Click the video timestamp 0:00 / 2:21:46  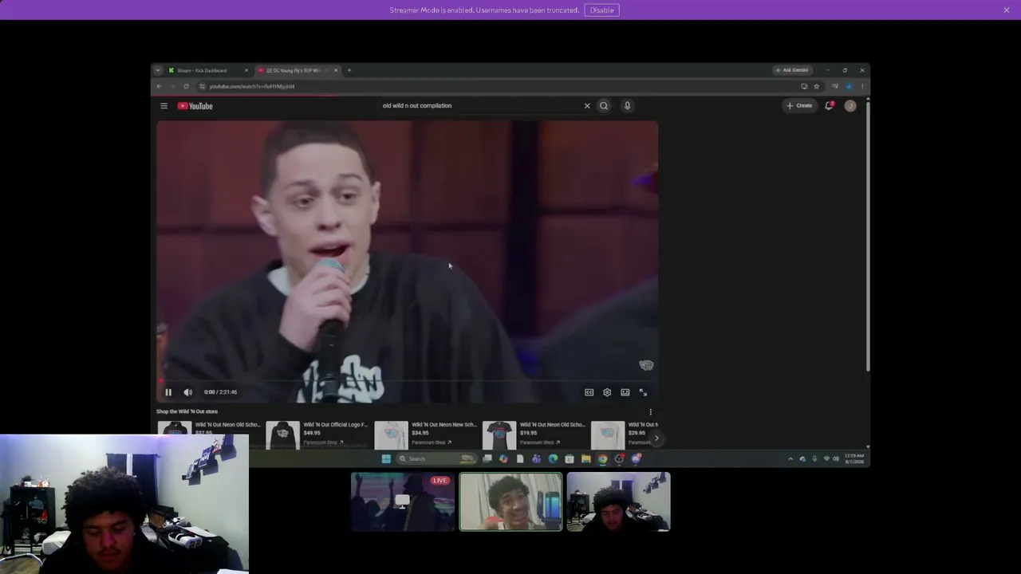[220, 392]
